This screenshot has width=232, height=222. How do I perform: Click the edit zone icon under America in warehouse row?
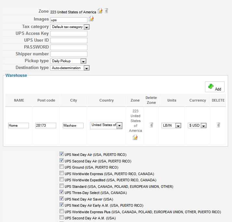[x=135, y=137]
